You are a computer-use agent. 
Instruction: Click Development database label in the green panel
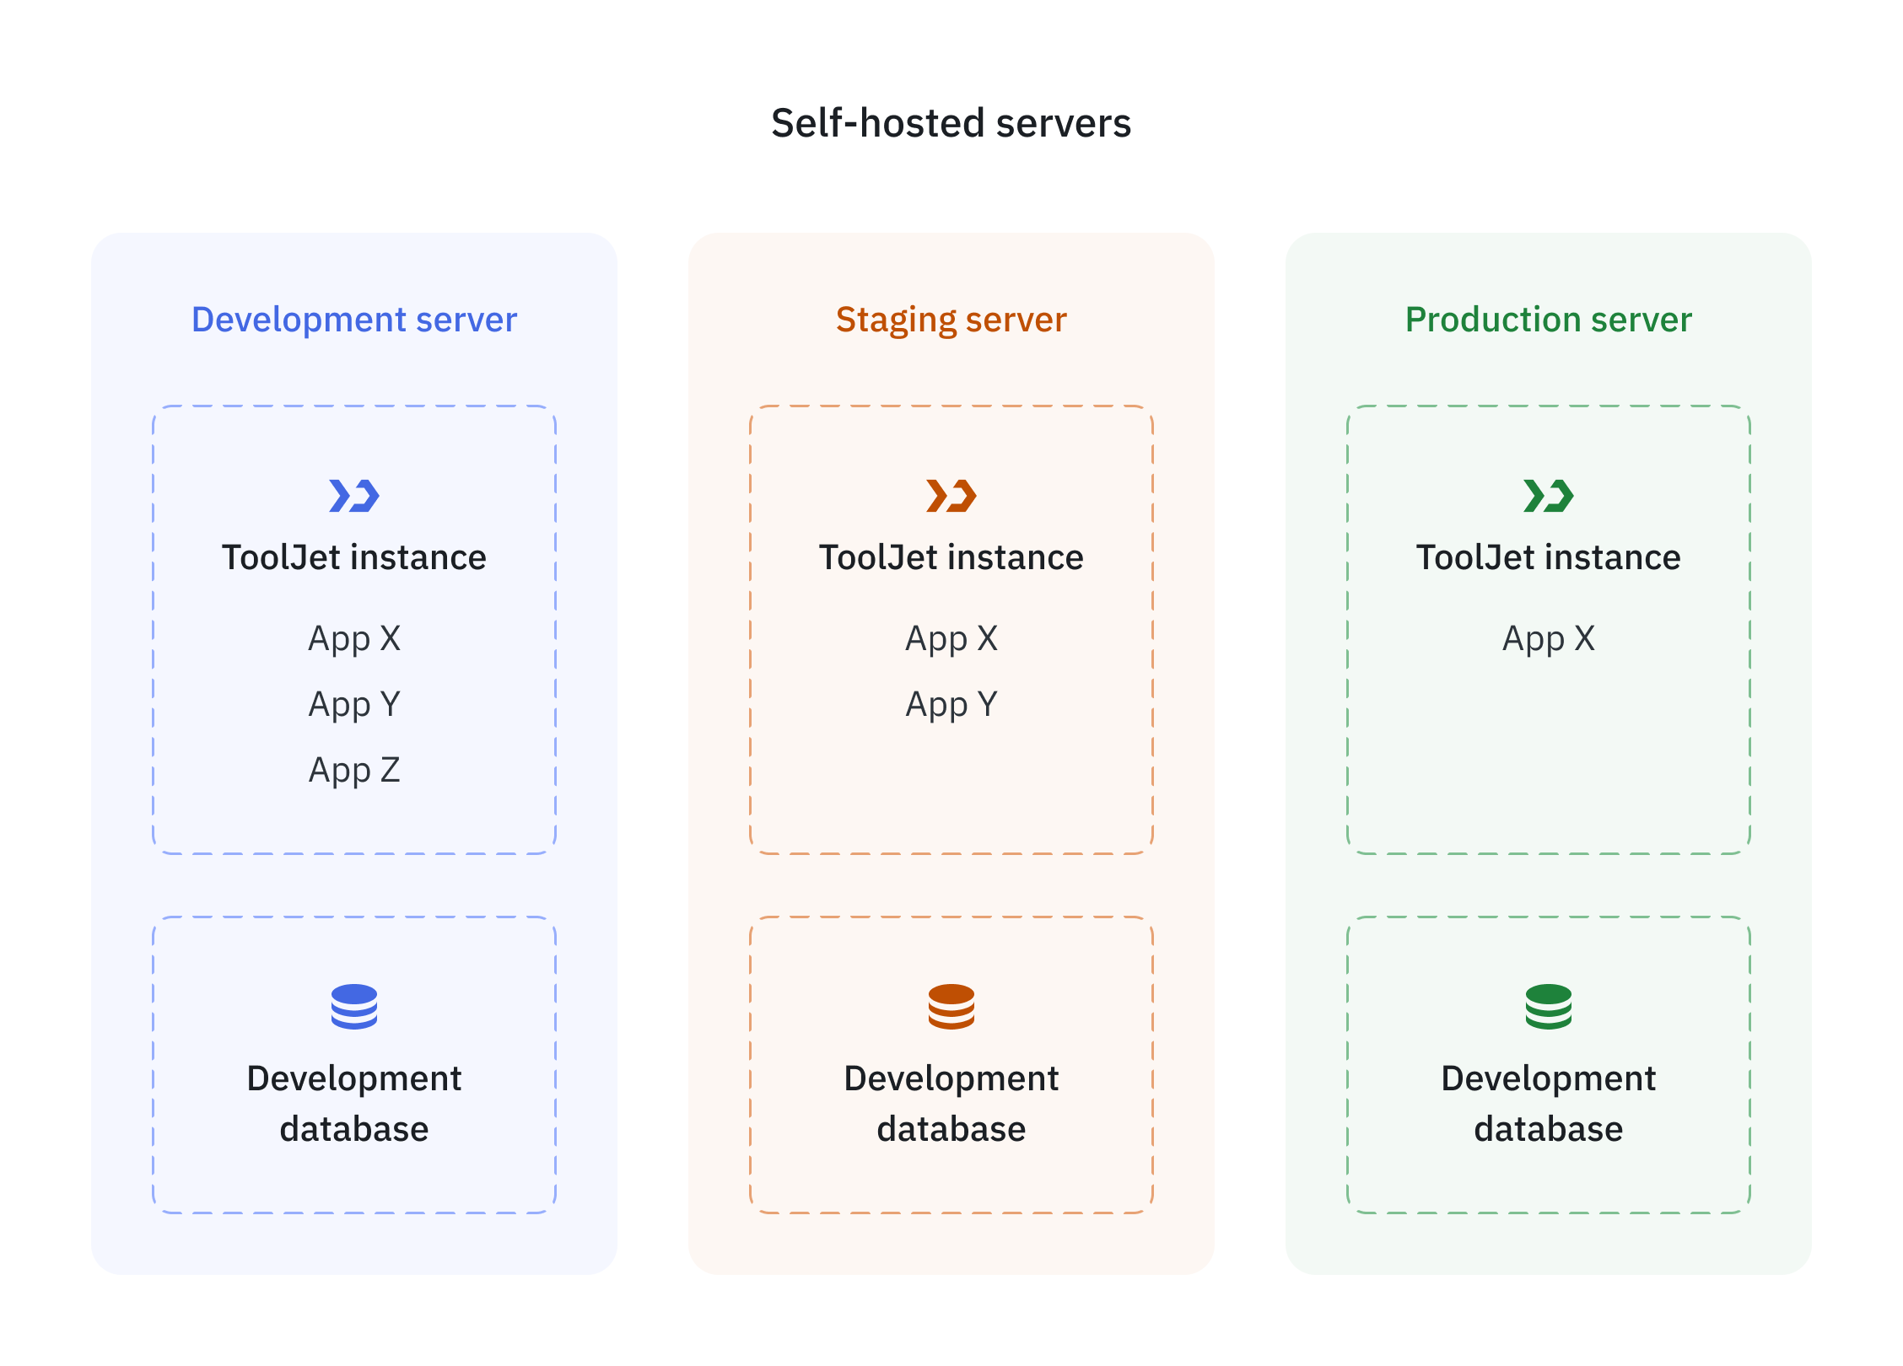1549,1103
